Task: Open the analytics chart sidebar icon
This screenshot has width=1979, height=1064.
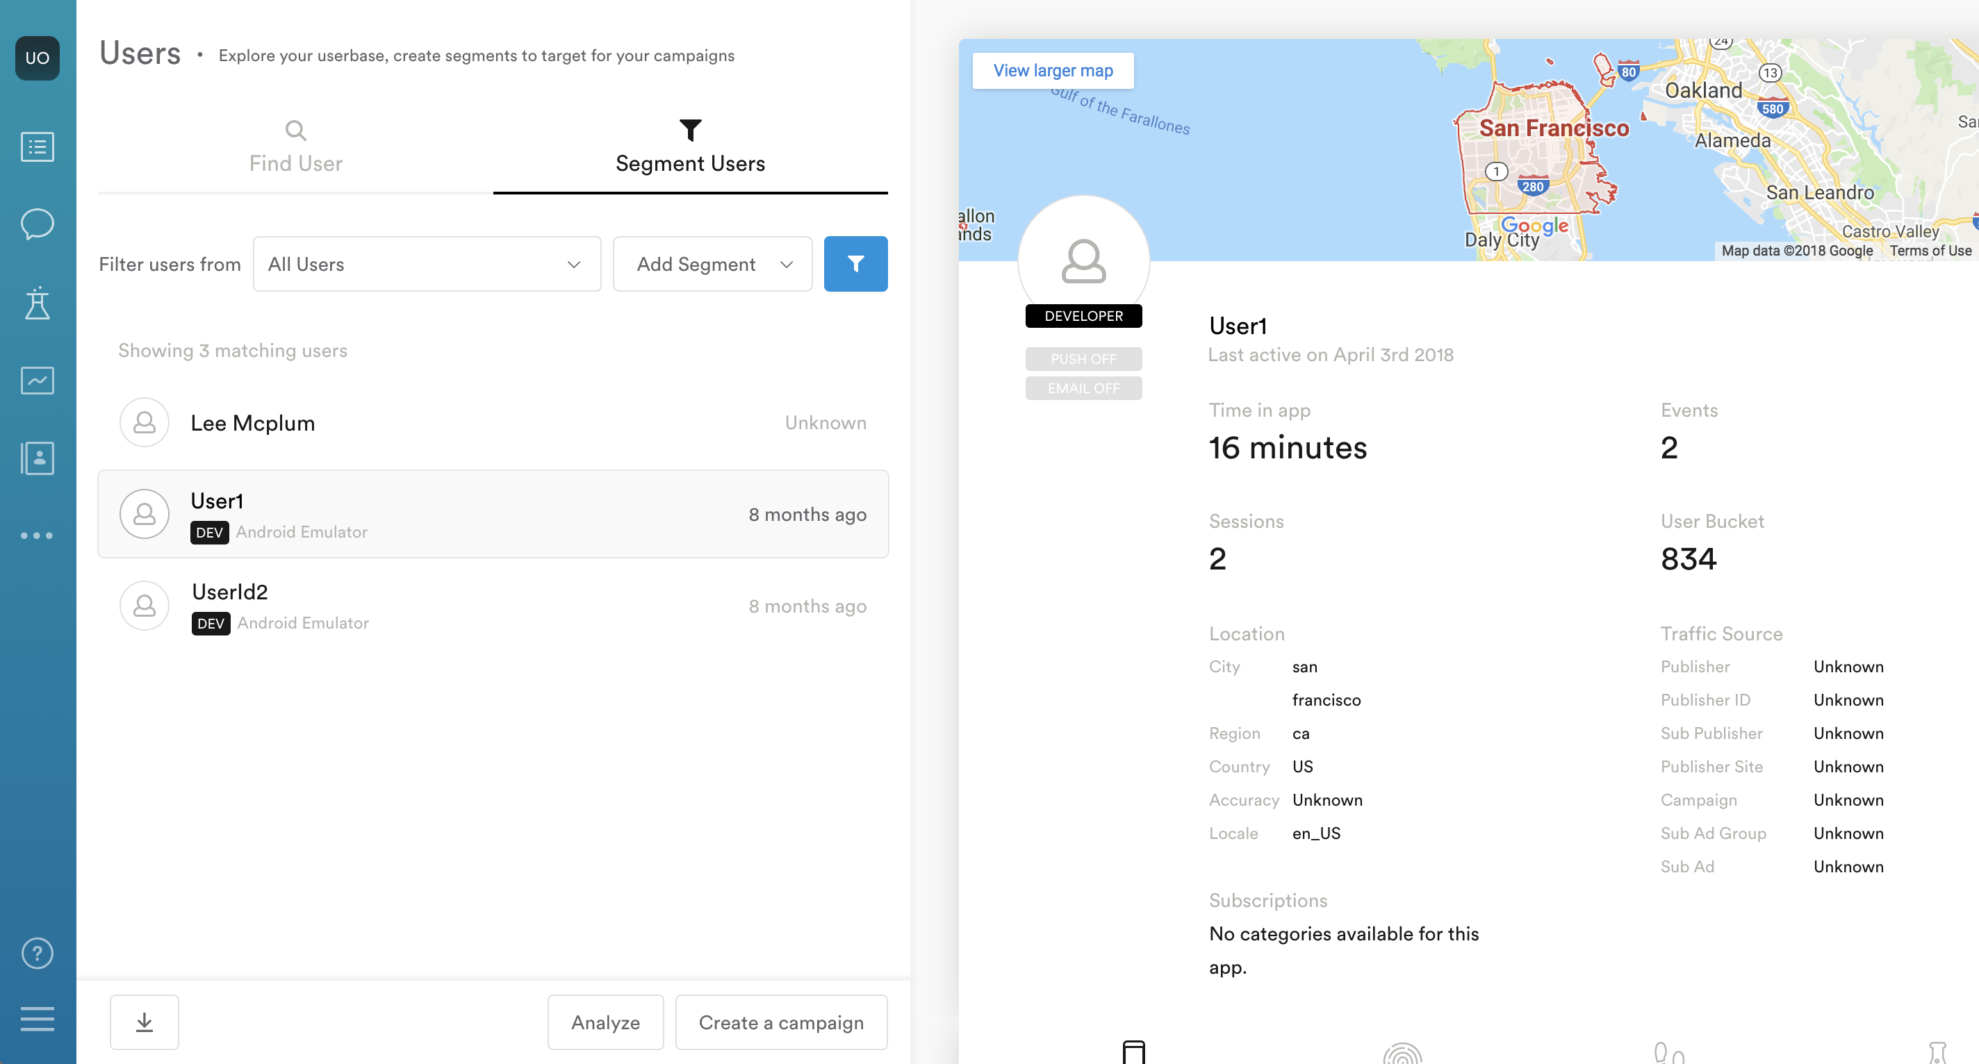Action: coord(37,380)
